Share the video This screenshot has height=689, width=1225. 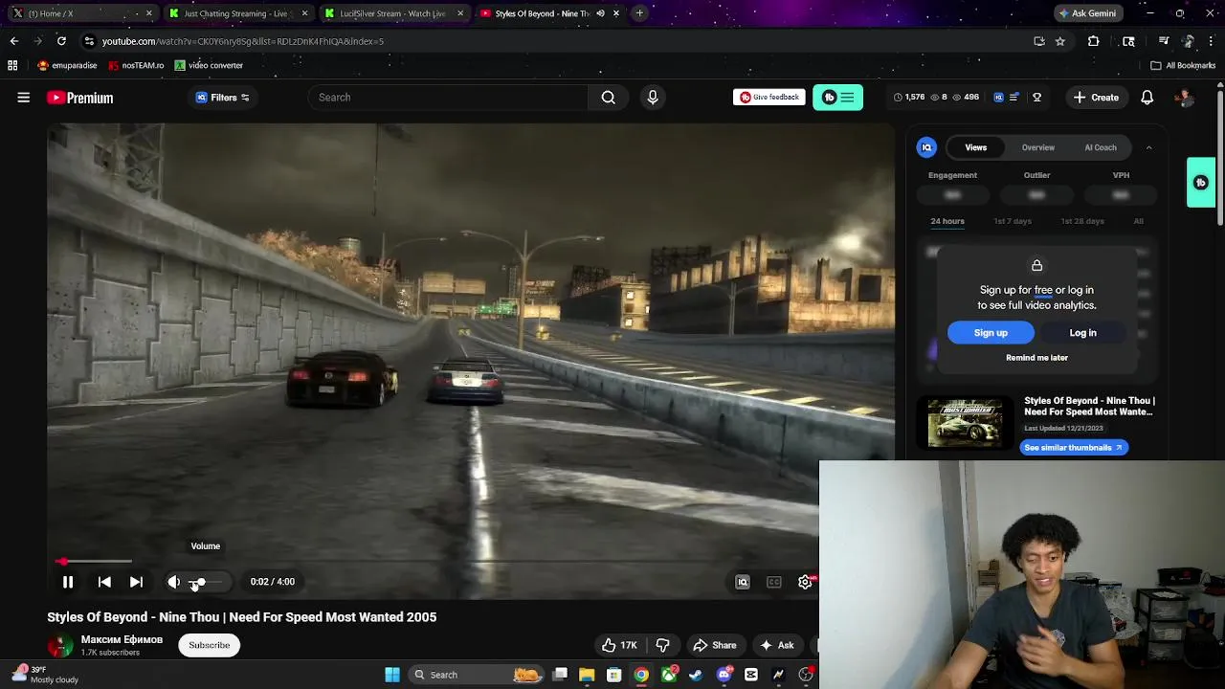715,645
